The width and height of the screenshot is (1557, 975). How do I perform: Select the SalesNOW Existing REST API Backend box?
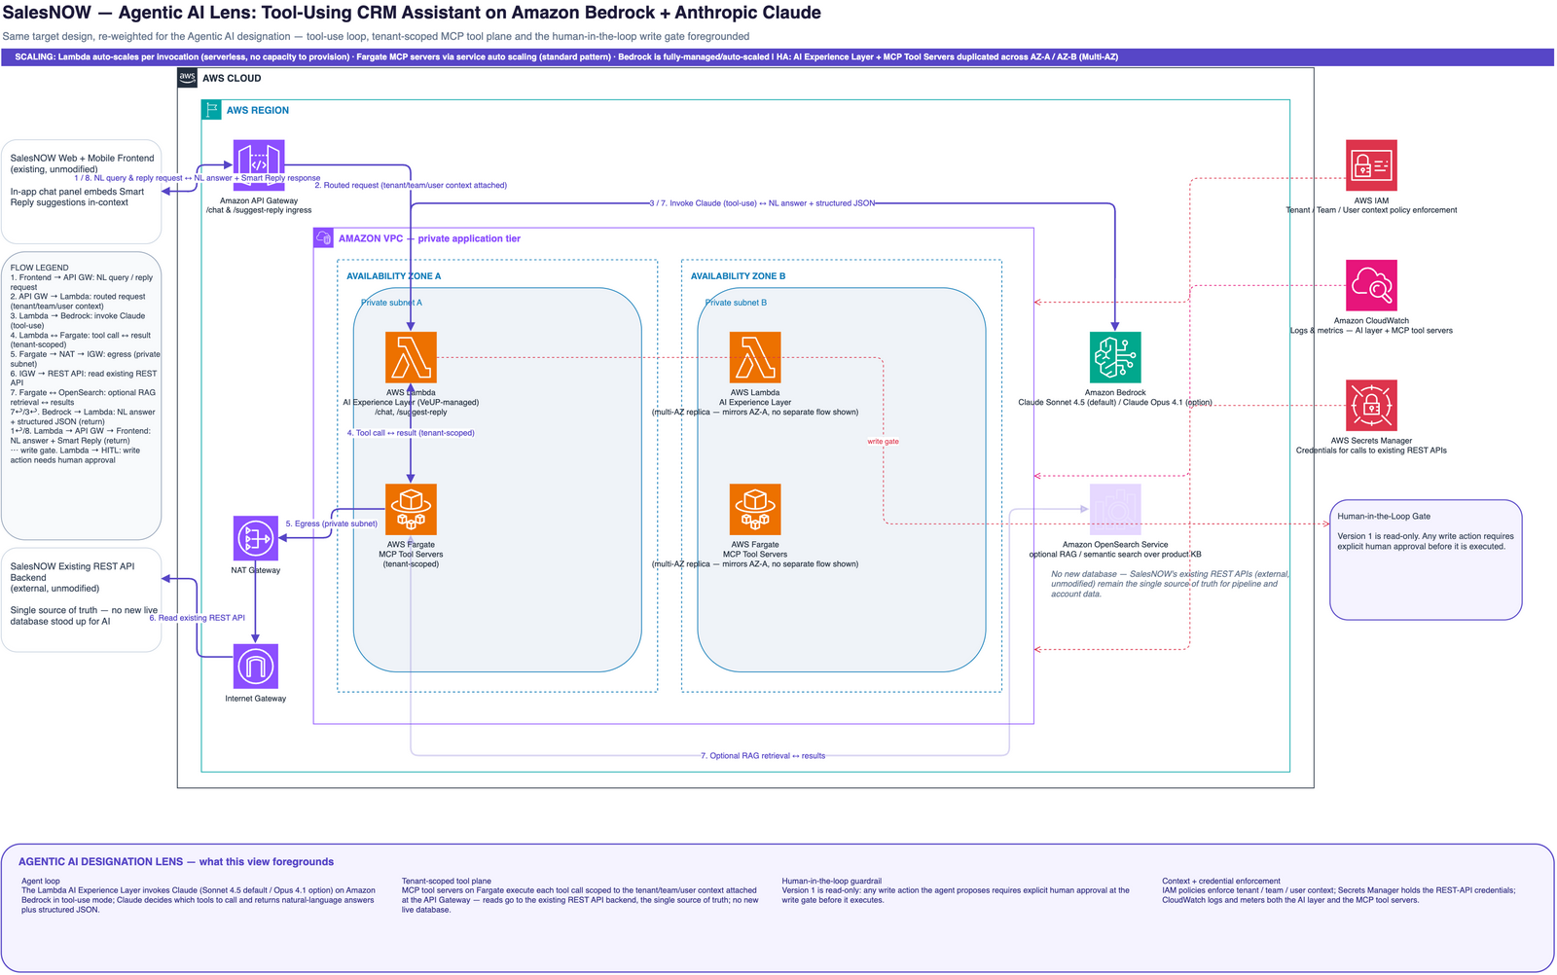(x=82, y=599)
